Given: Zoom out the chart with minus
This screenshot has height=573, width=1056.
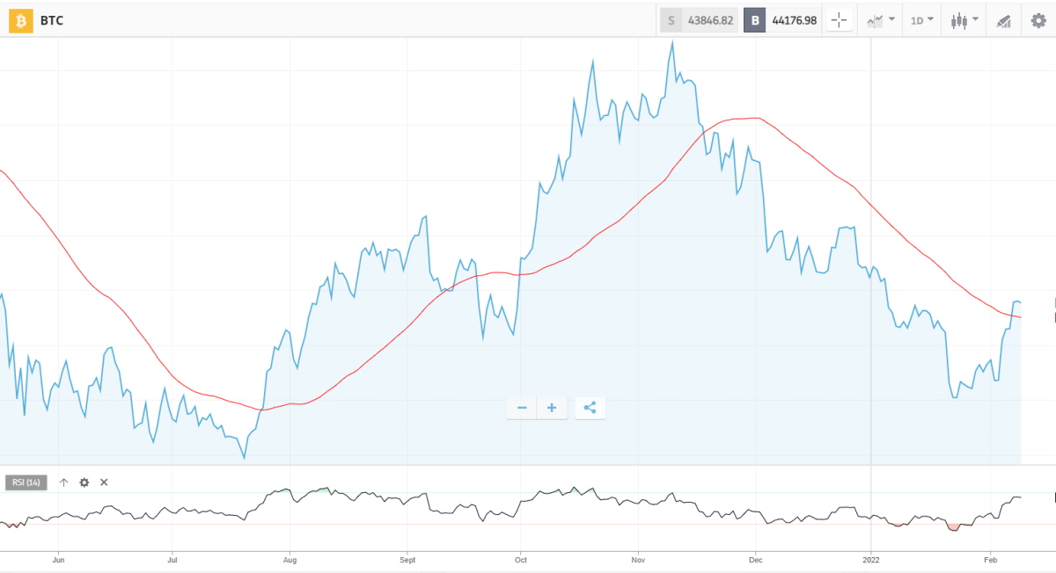Looking at the screenshot, I should (x=522, y=408).
